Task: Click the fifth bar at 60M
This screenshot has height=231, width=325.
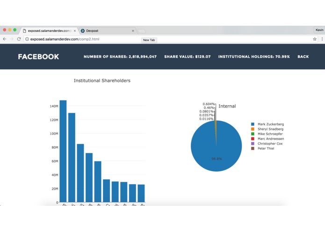Action: point(98,181)
